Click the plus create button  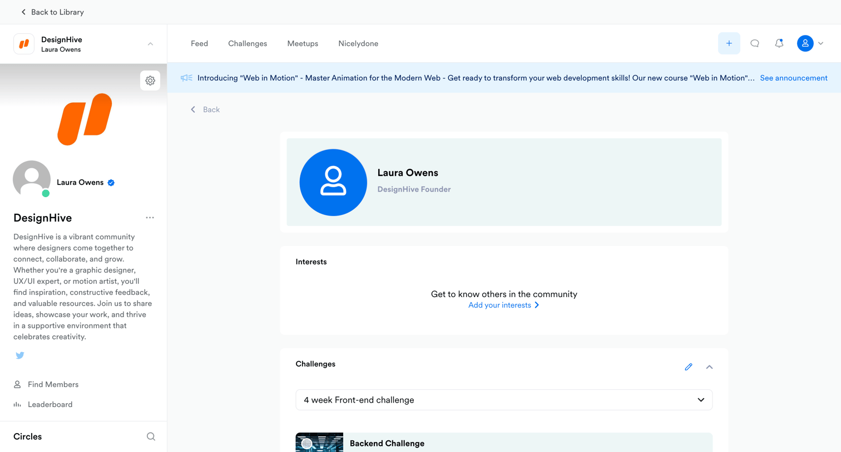[x=729, y=43]
